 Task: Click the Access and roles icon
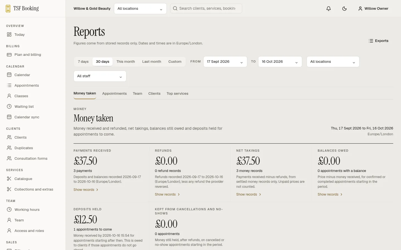(x=9, y=231)
